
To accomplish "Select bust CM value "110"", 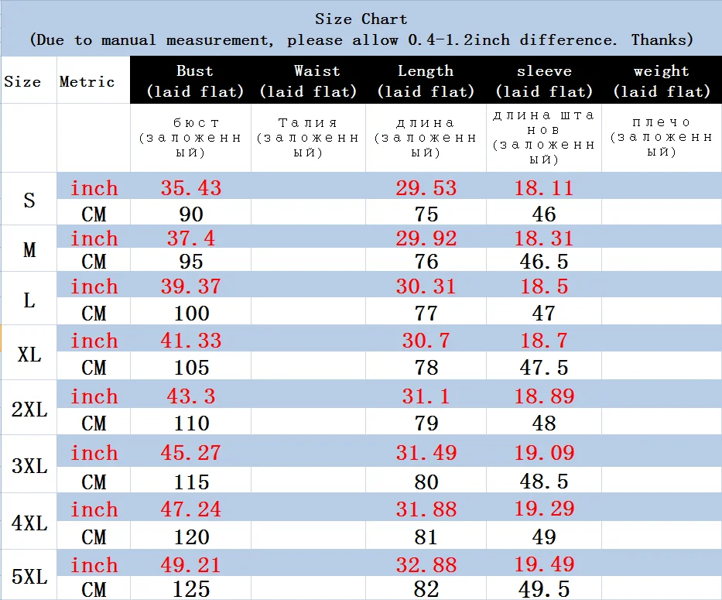I will tap(192, 423).
